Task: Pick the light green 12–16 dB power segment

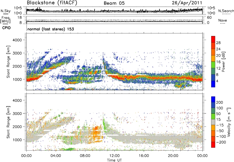Action: coord(213,65)
